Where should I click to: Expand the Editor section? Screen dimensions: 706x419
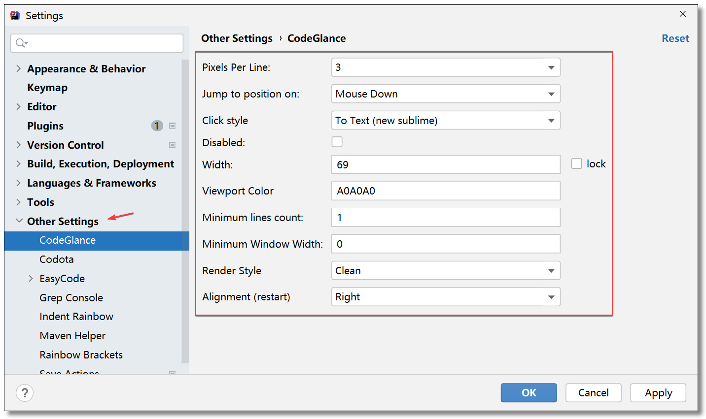click(x=18, y=106)
